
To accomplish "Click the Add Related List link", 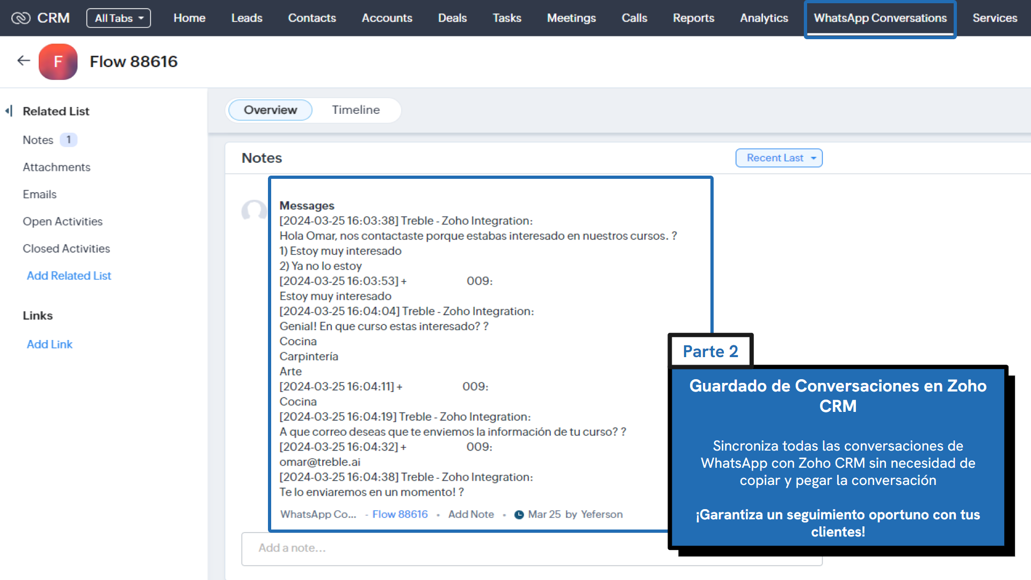I will pos(69,275).
